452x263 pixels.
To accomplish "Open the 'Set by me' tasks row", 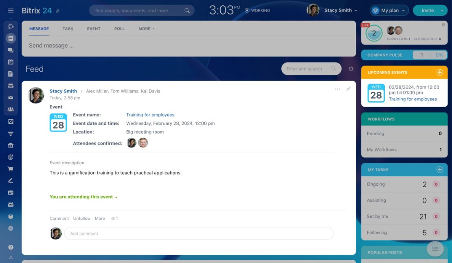I will coord(404,216).
